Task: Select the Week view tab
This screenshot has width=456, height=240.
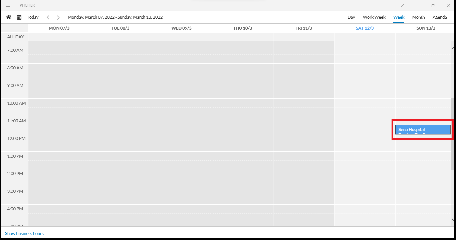Action: point(399,17)
